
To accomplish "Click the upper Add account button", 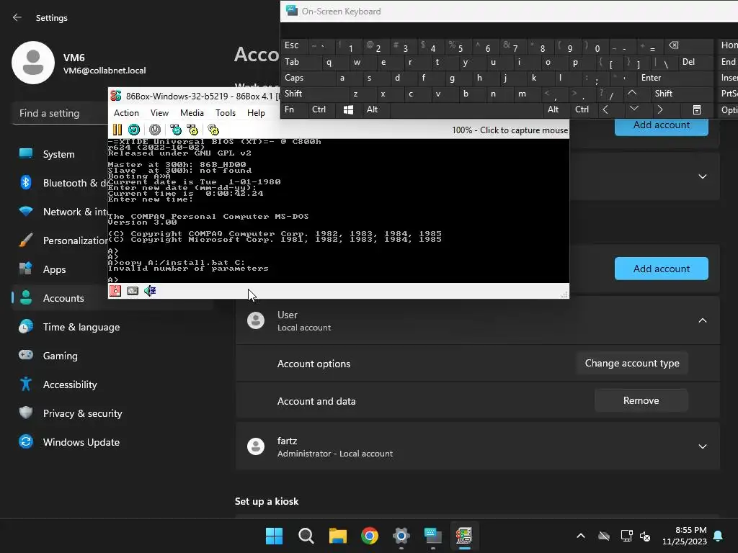I will (662, 127).
